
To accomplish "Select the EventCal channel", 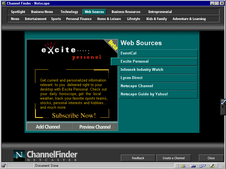I will 158,53.
